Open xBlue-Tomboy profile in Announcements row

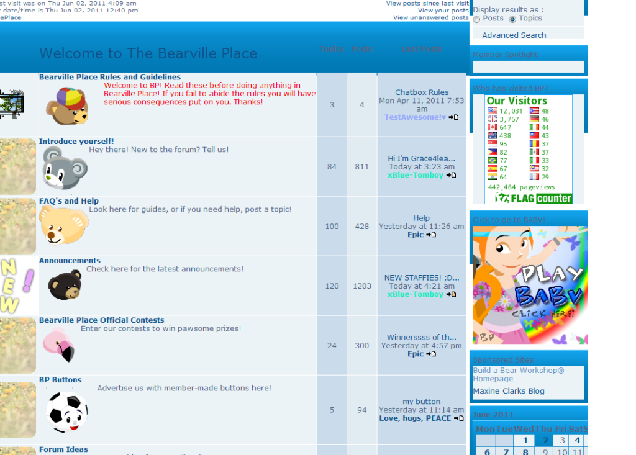(416, 294)
